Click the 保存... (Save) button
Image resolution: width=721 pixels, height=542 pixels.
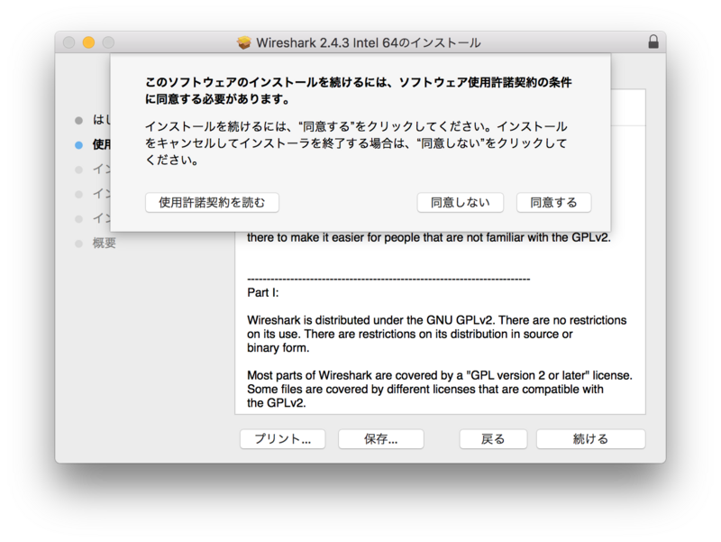380,439
